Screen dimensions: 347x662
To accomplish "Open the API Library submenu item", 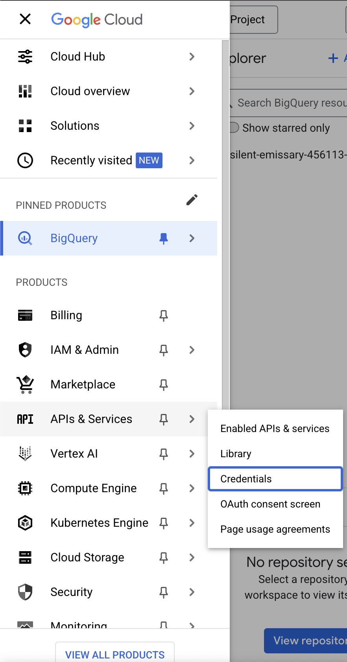I will [x=275, y=454].
